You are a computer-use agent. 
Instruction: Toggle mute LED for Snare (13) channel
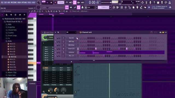[56, 49]
